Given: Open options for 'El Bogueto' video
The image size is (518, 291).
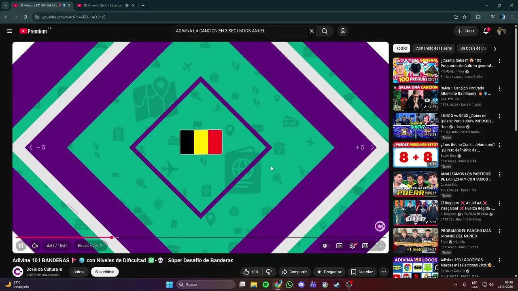Looking at the screenshot, I should [x=499, y=203].
